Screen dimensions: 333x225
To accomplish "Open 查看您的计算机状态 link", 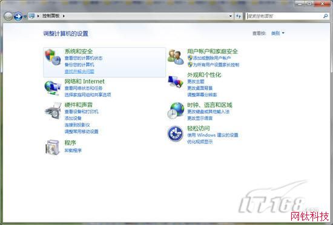I will 84,58.
